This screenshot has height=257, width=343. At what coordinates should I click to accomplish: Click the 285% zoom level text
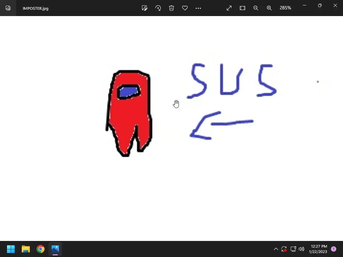(x=285, y=8)
